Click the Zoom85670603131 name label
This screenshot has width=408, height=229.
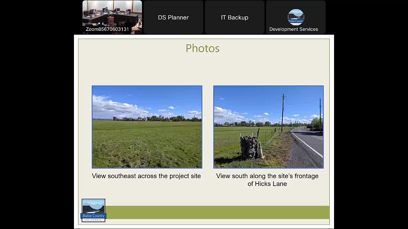click(x=107, y=29)
